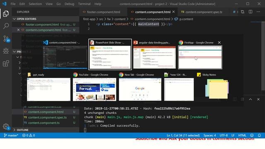Image resolution: width=265 pixels, height=149 pixels.
Task: Open the Selection menu
Action: pyautogui.click(x=35, y=4)
